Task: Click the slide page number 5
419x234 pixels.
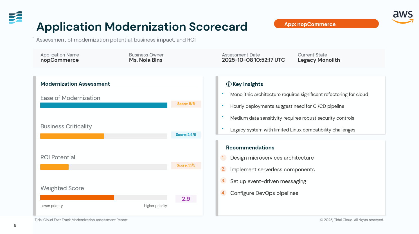Action: (x=15, y=225)
